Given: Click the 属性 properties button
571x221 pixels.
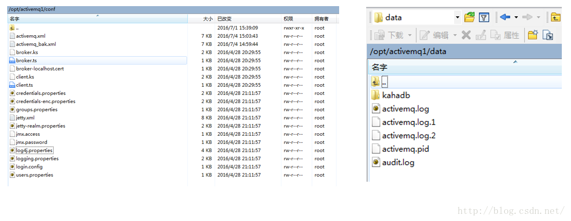Looking at the screenshot, I should 505,35.
